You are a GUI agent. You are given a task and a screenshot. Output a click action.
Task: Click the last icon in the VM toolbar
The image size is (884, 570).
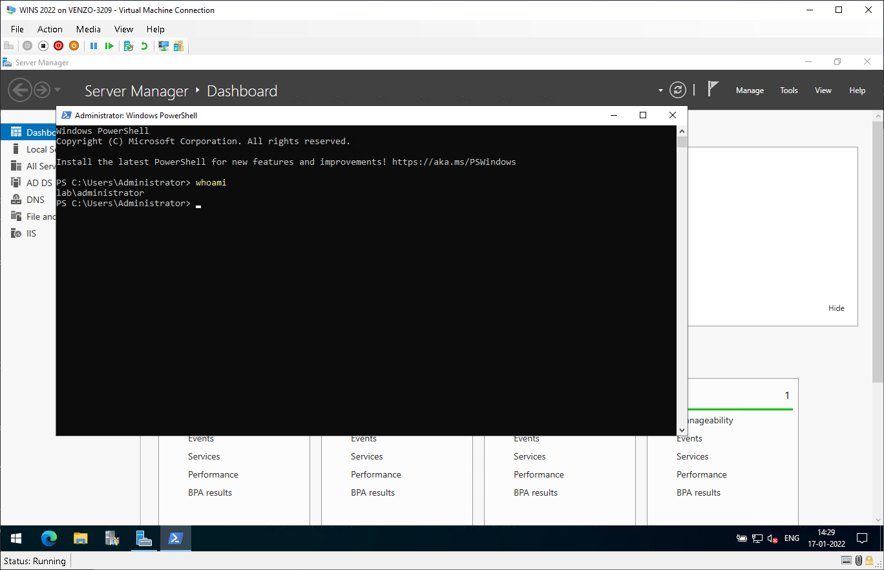click(178, 46)
